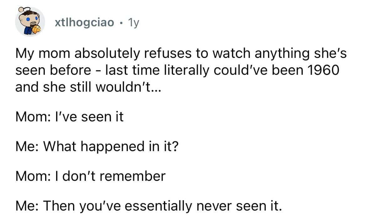The height and width of the screenshot is (219, 378).
Task: Click the xtlhogciao avatar icon
Action: click(30, 22)
